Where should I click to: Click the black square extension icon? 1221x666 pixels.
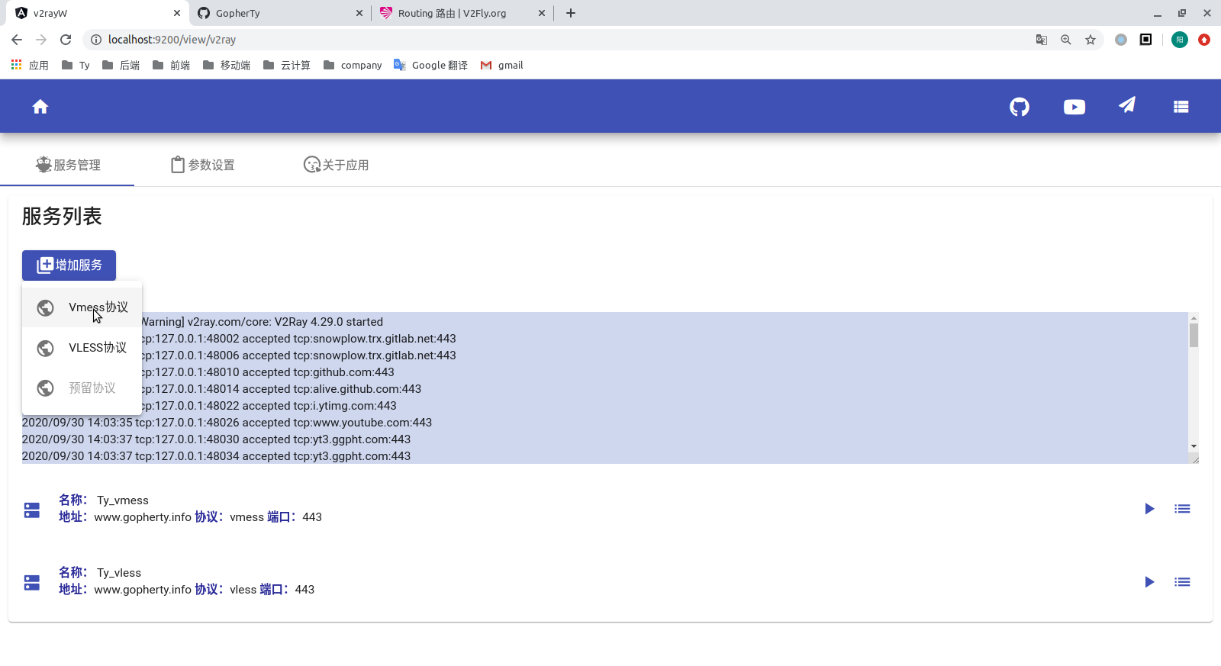(x=1145, y=40)
